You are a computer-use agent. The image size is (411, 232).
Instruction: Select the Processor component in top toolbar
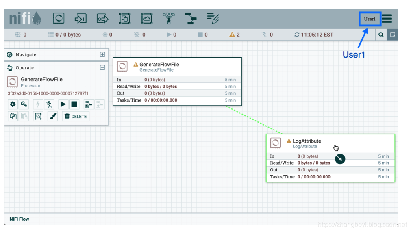[59, 19]
